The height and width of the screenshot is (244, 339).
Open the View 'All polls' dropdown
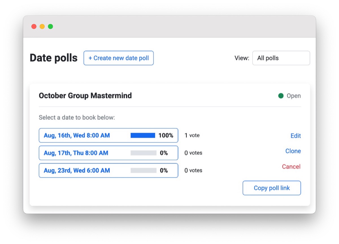[281, 58]
